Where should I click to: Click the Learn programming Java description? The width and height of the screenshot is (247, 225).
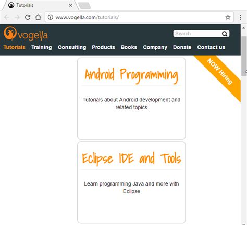[131, 188]
